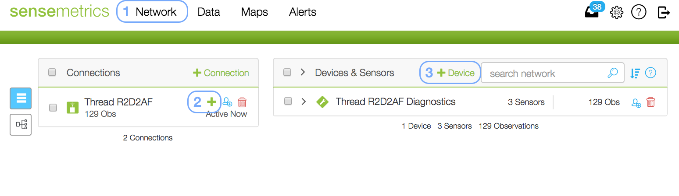Share Thread R2D2AF connection with user
This screenshot has height=196, width=679.
(x=227, y=102)
